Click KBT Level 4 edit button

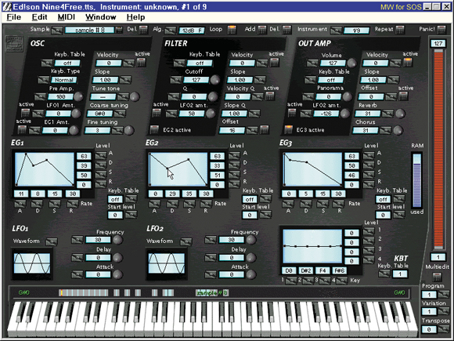(x=369, y=259)
